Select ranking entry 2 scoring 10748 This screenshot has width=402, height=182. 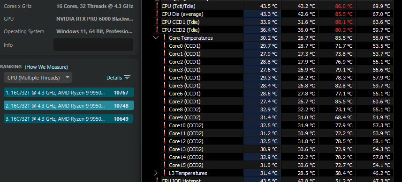coord(68,106)
